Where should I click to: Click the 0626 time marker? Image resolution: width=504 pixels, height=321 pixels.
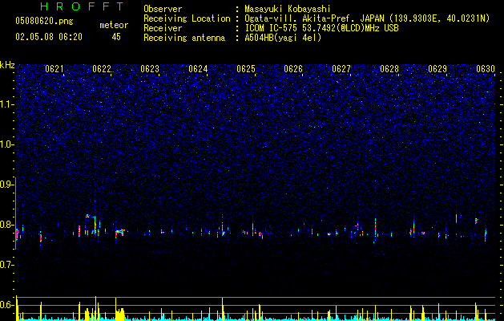coord(293,69)
